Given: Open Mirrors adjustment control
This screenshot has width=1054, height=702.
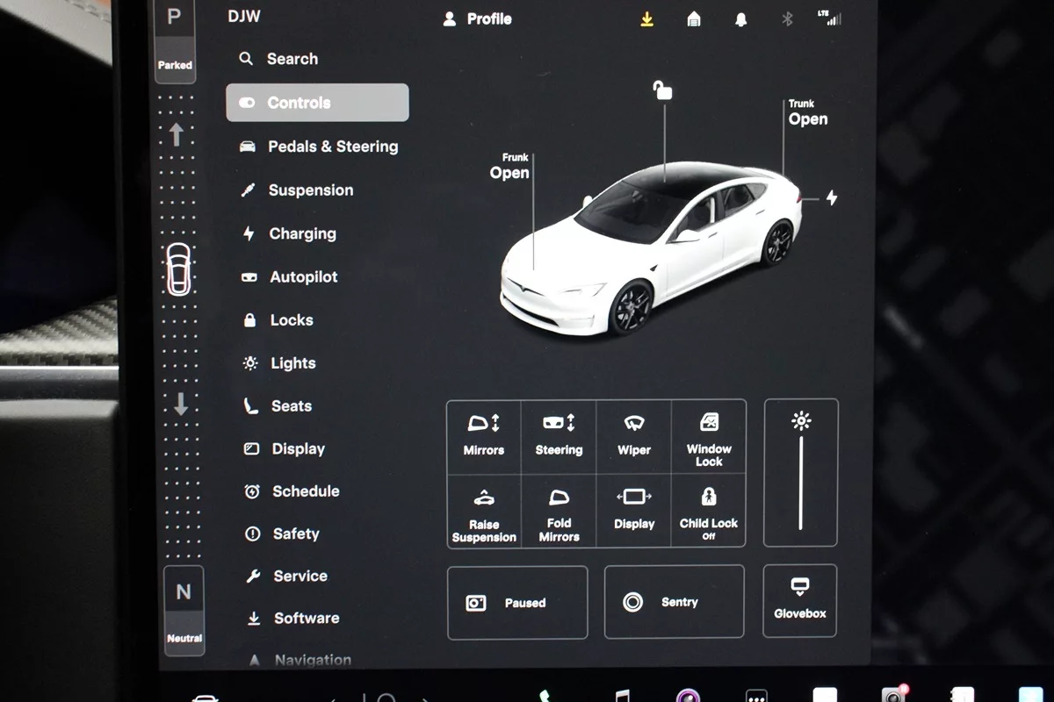Looking at the screenshot, I should pyautogui.click(x=484, y=435).
